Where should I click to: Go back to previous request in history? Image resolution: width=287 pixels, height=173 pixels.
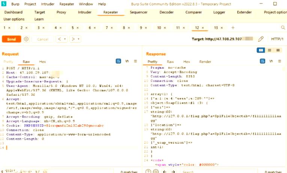pos(59,39)
